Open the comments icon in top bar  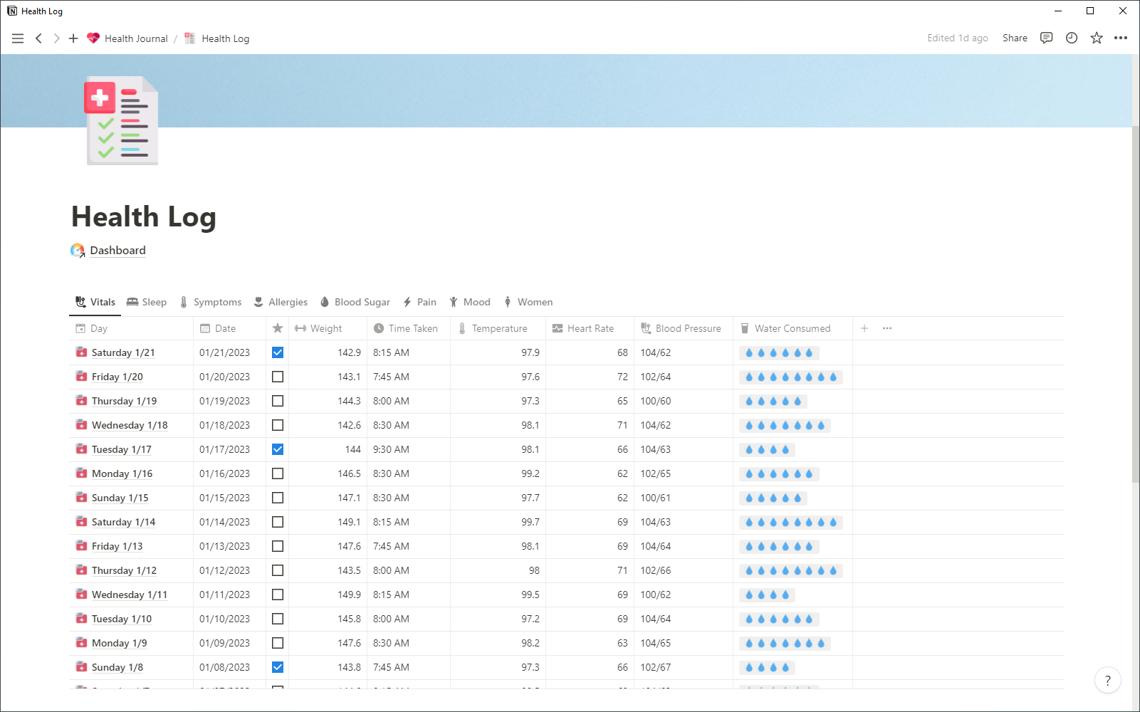pyautogui.click(x=1046, y=38)
